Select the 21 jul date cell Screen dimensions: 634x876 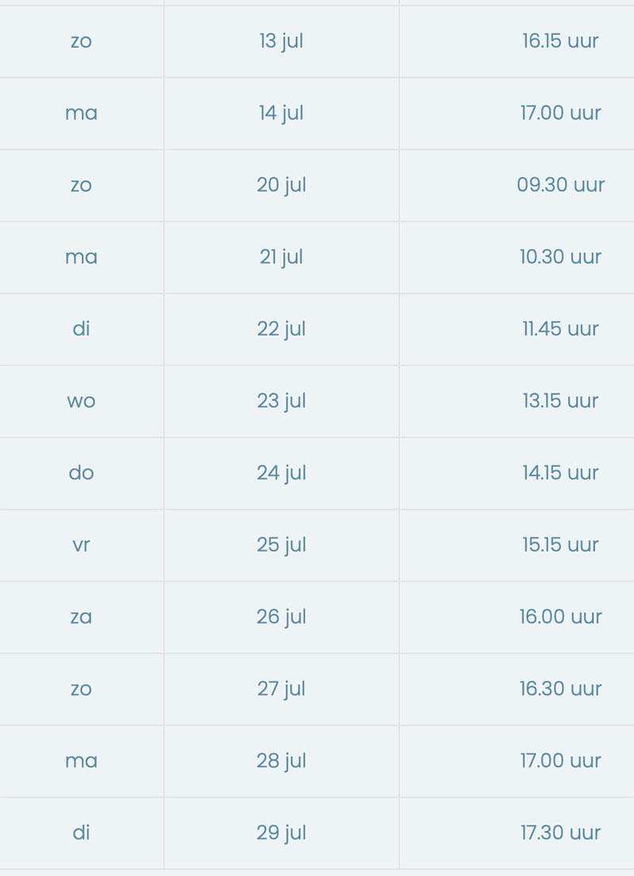point(281,258)
